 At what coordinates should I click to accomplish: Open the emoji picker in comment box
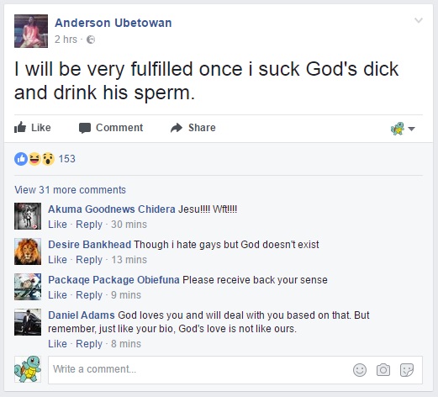pyautogui.click(x=360, y=370)
